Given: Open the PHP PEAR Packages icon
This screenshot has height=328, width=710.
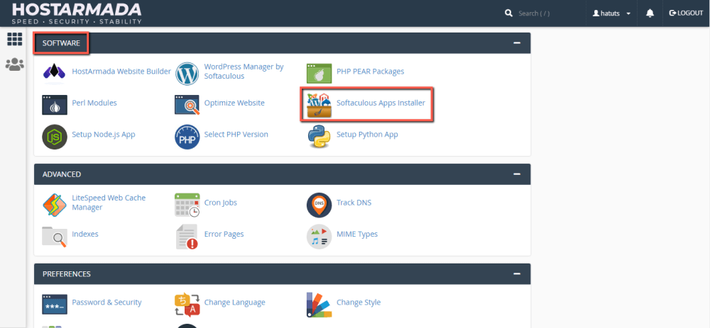Looking at the screenshot, I should (x=319, y=73).
